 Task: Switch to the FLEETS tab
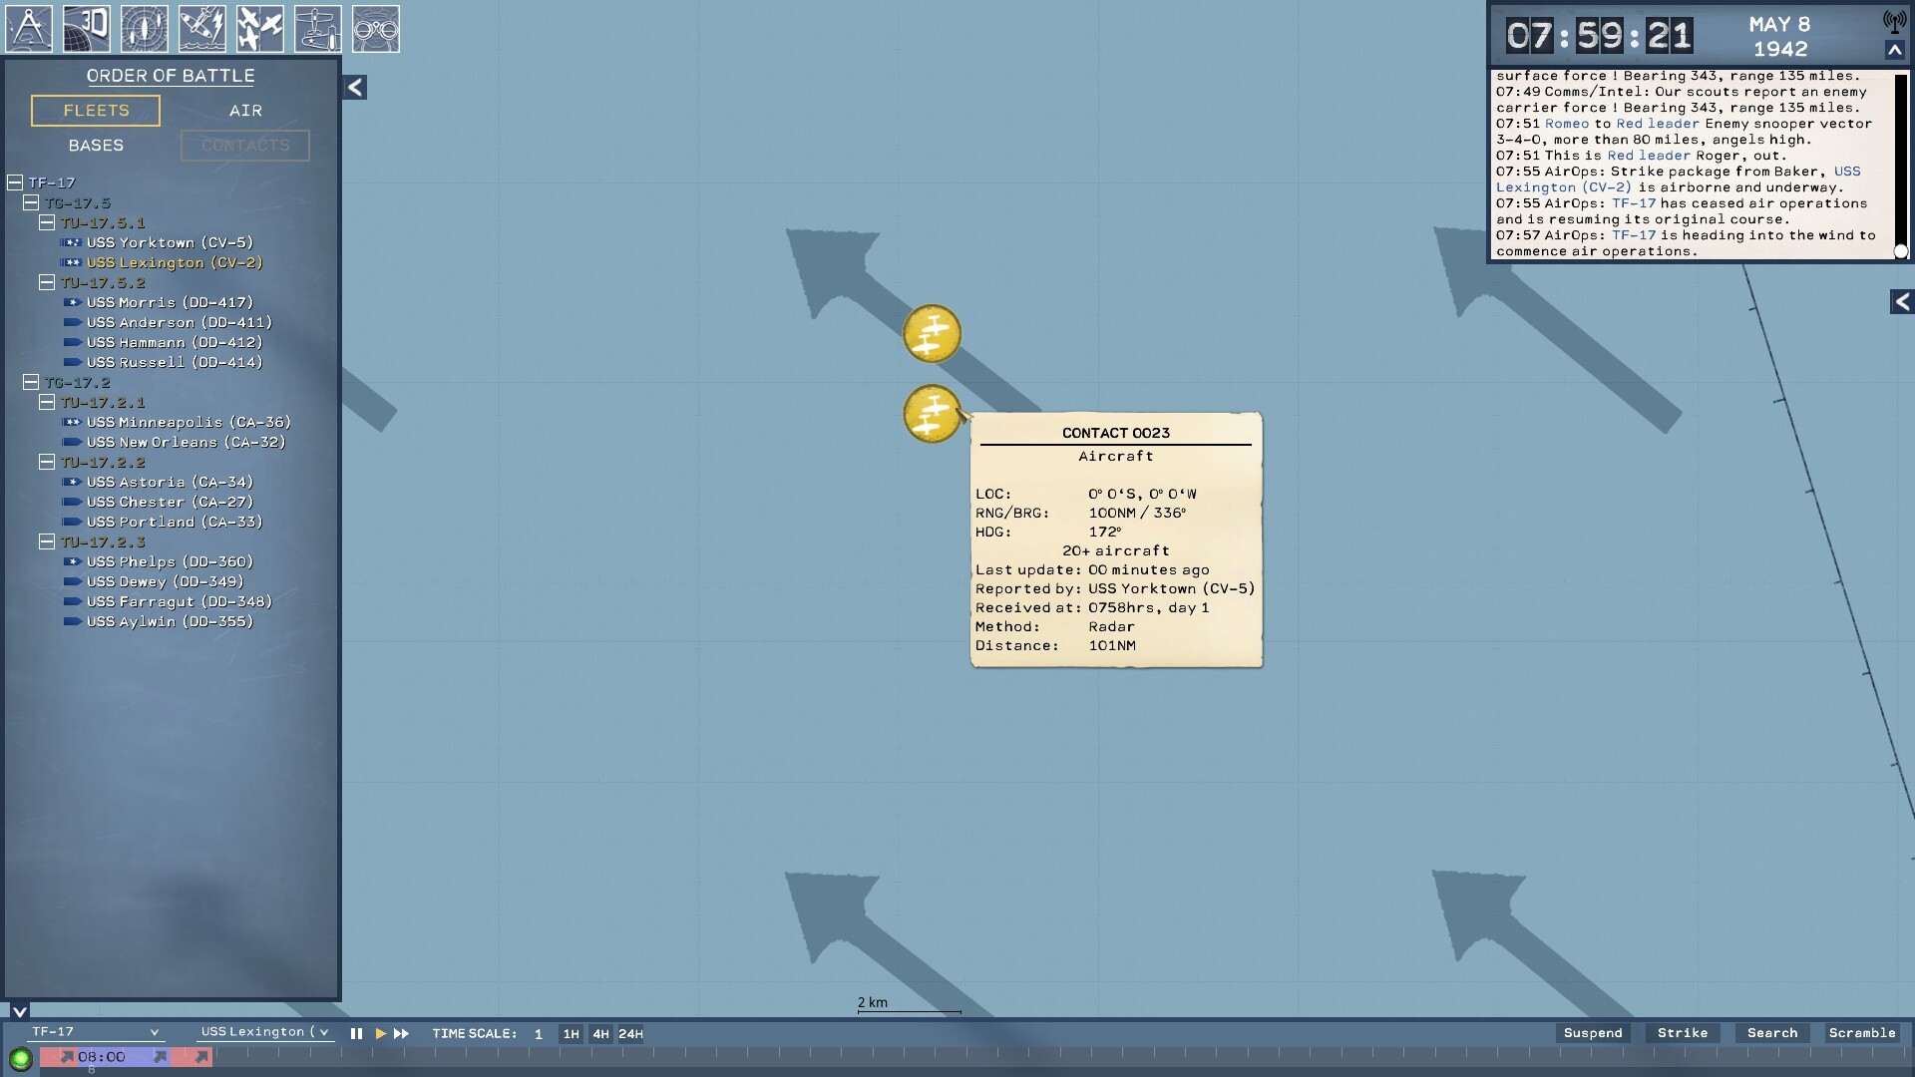(x=96, y=111)
